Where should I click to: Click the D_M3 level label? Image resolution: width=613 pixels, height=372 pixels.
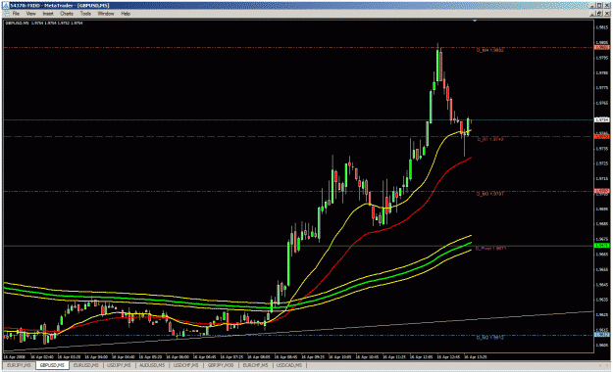tap(489, 194)
